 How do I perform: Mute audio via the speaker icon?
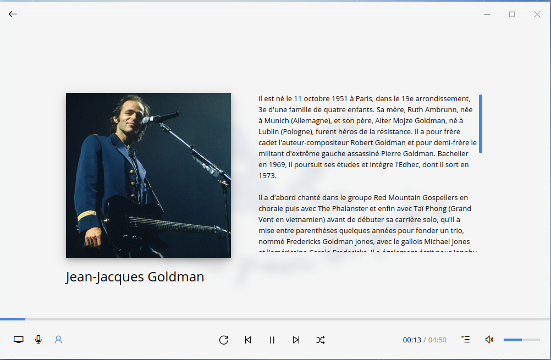pos(489,340)
